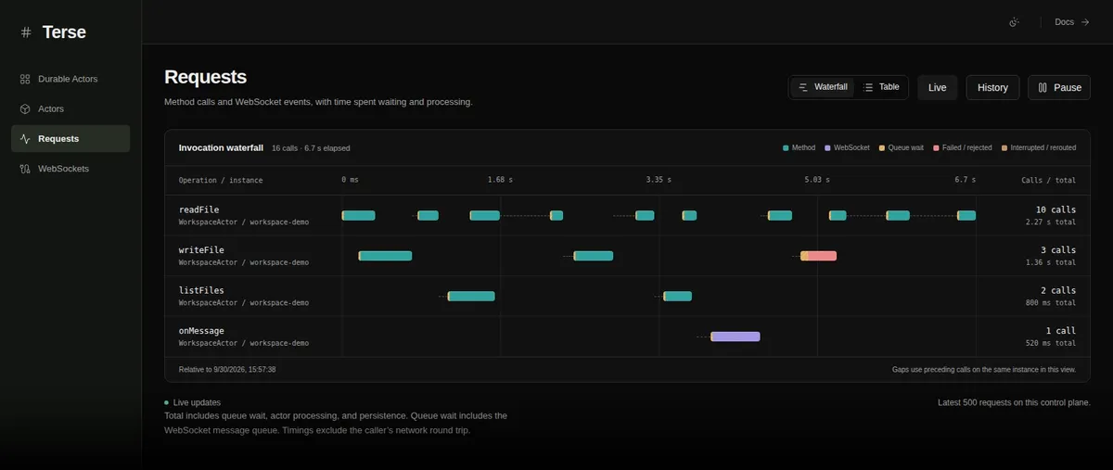Viewport: 1113px width, 470px height.
Task: Click the "1 call" onMessage total
Action: pos(1061,331)
